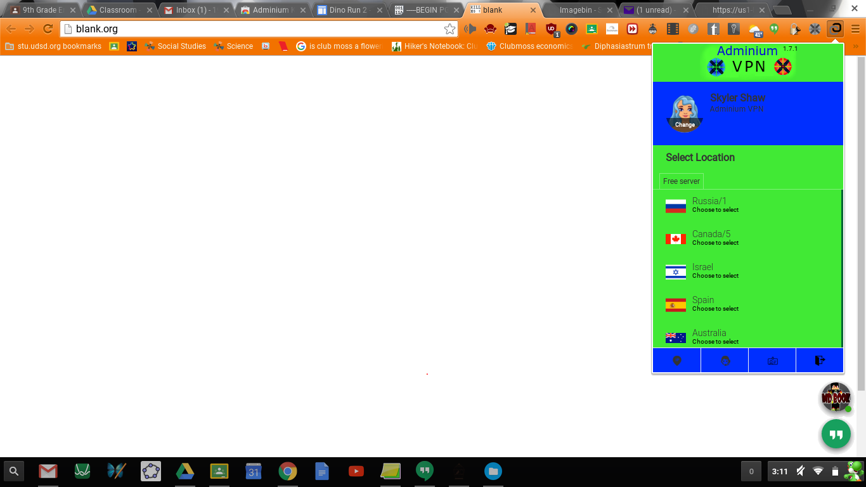Open the filmstrip extension icon
The width and height of the screenshot is (866, 487).
click(673, 29)
